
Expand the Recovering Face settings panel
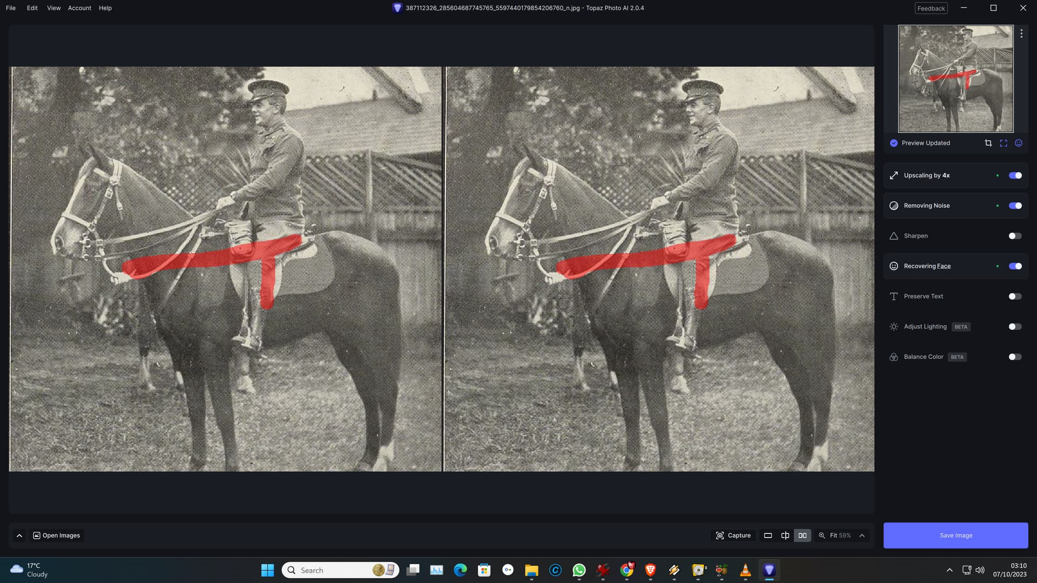pyautogui.click(x=927, y=266)
